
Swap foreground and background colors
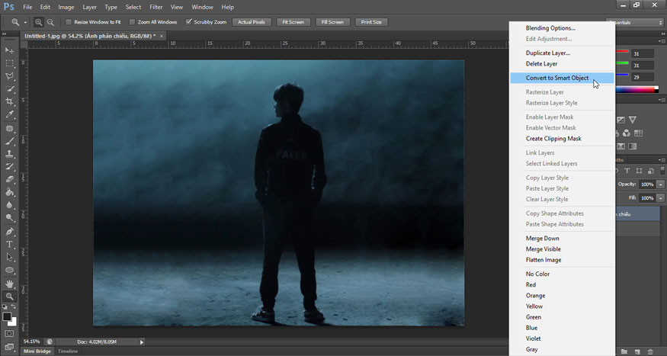coord(14,306)
